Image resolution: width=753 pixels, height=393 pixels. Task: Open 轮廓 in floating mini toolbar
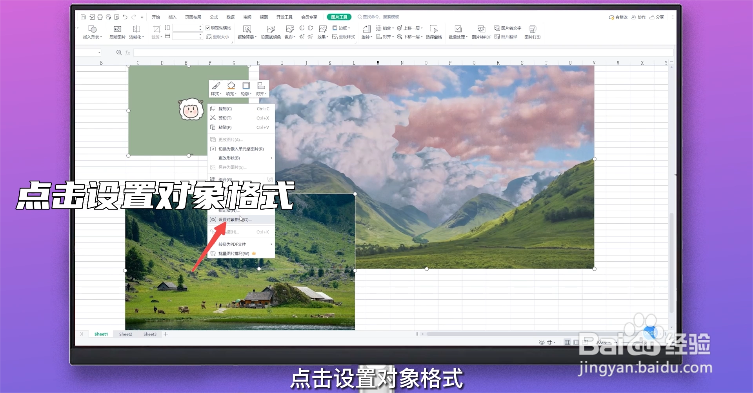(x=246, y=89)
